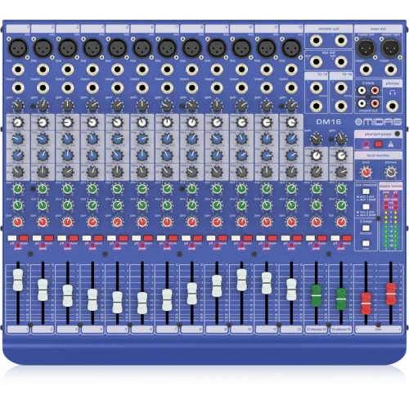Mute stereo channel 15/16
Screen dimensions: 409x409
[x=347, y=238]
